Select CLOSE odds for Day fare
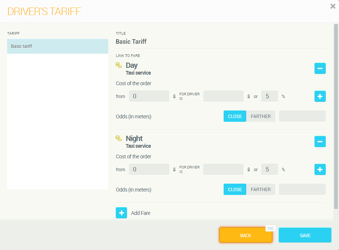 pyautogui.click(x=235, y=117)
